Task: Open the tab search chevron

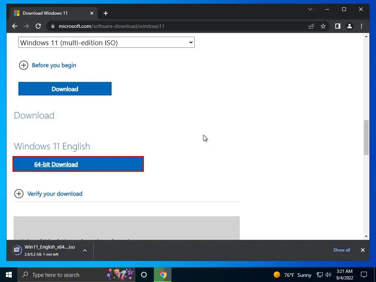Action: pos(310,9)
